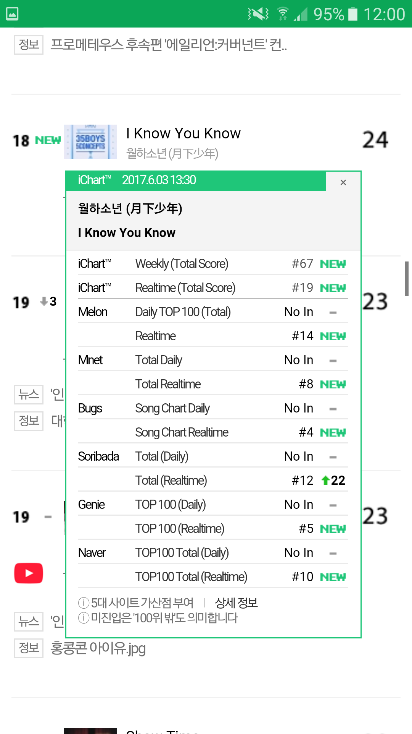The image size is (412, 734).
Task: Open 상세 정보 link in popup
Action: pyautogui.click(x=236, y=603)
